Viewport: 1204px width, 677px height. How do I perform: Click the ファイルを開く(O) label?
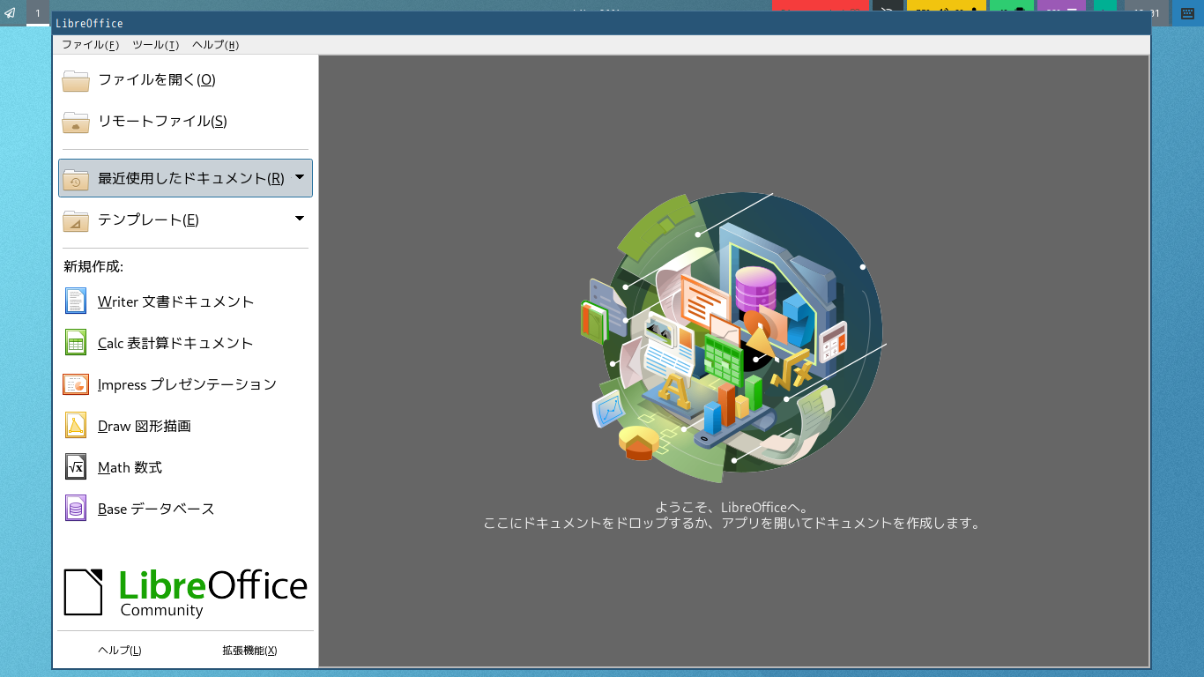157,80
